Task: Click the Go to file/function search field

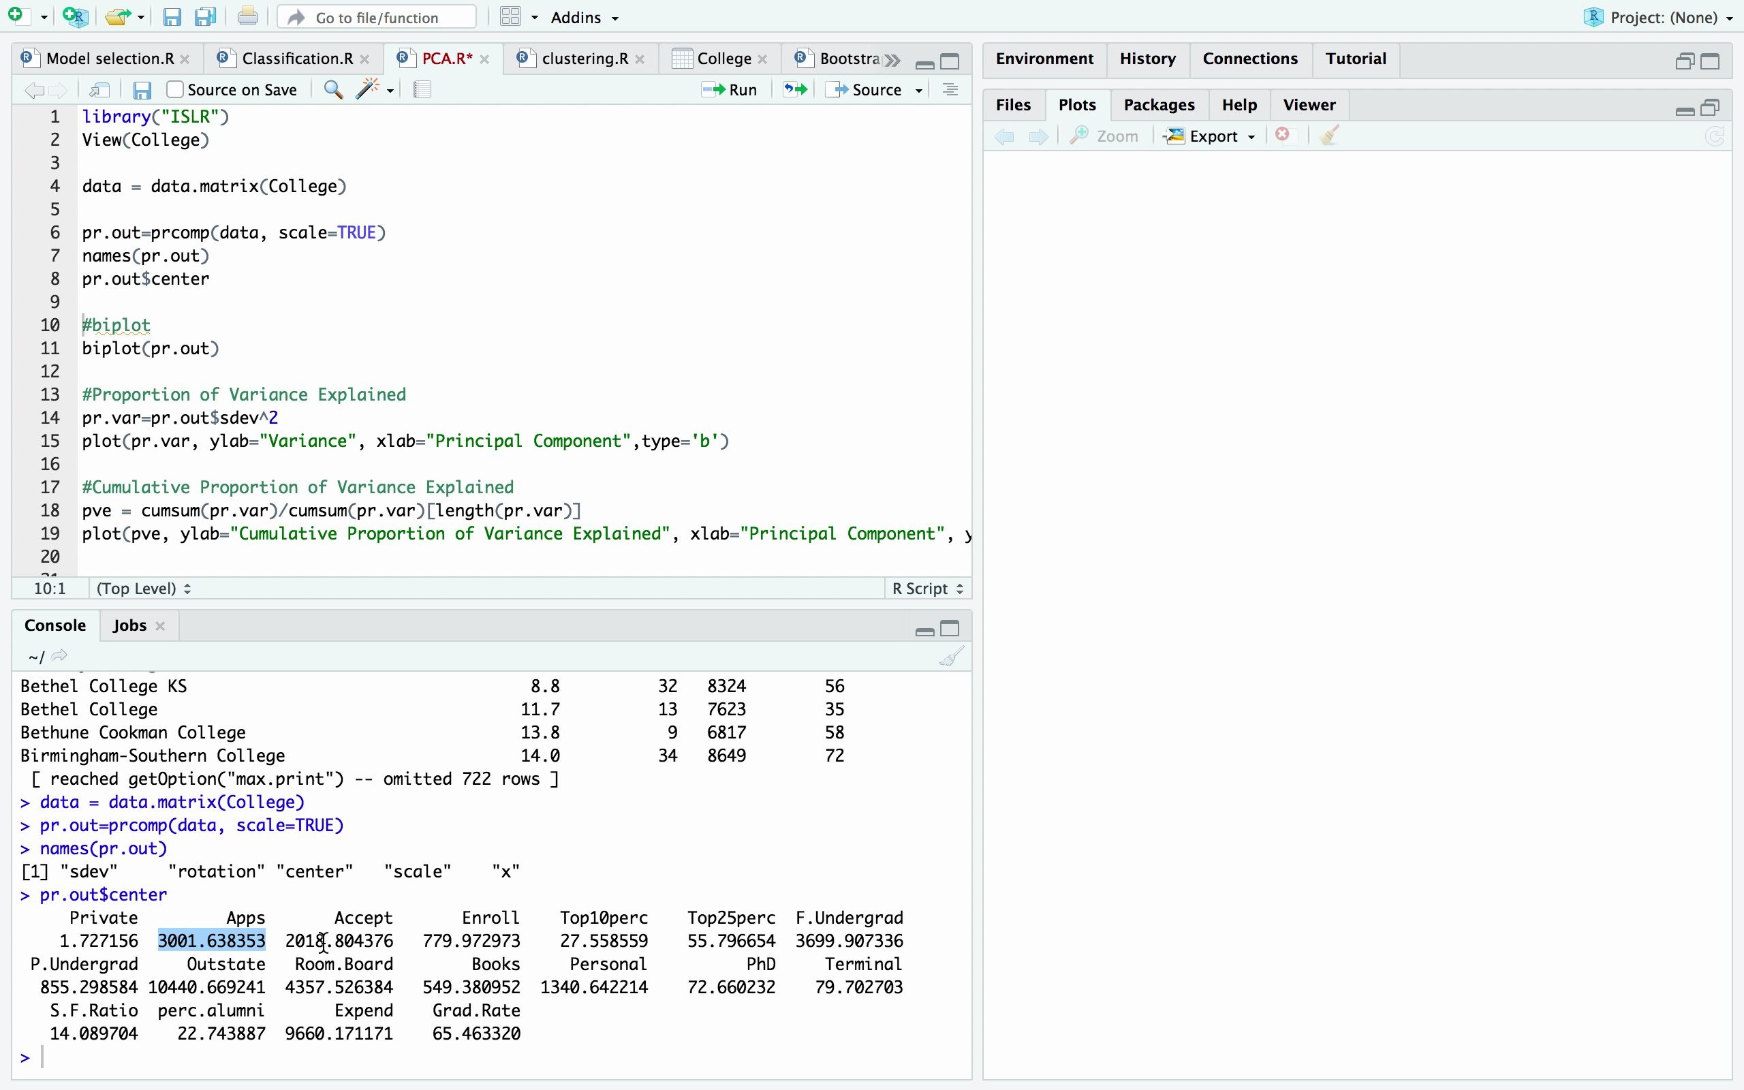Action: tap(376, 17)
